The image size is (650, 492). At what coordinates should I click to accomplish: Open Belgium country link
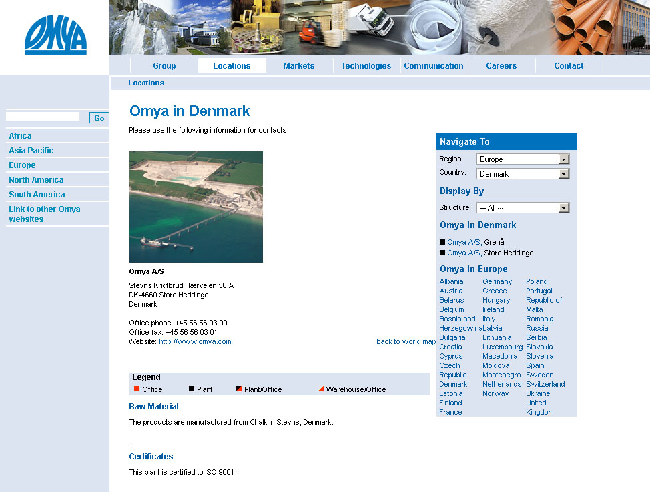coord(452,309)
